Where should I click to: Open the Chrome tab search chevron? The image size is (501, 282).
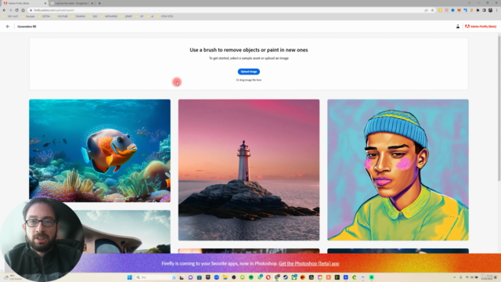[x=469, y=3]
